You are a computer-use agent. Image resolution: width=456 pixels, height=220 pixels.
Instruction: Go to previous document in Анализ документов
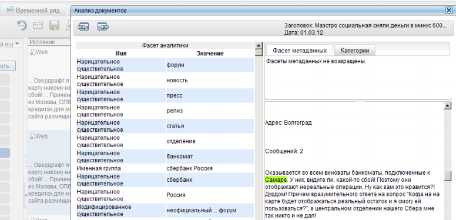click(x=83, y=27)
